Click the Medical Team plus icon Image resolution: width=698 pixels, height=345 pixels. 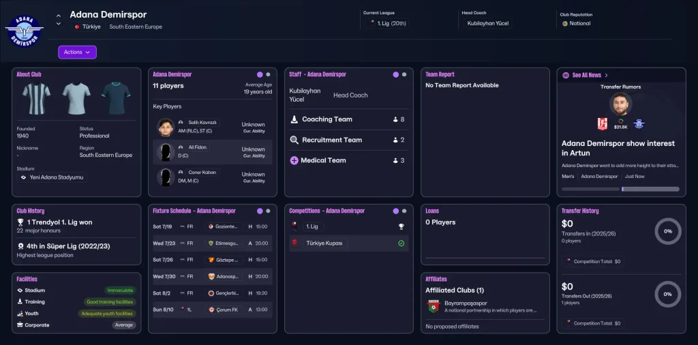294,160
